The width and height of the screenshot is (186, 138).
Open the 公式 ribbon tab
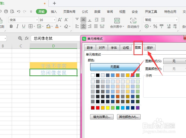[85, 12]
